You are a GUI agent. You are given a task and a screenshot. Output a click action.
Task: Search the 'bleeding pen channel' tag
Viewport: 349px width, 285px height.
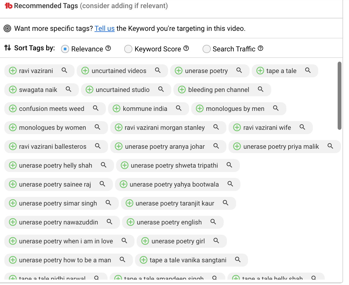260,89
